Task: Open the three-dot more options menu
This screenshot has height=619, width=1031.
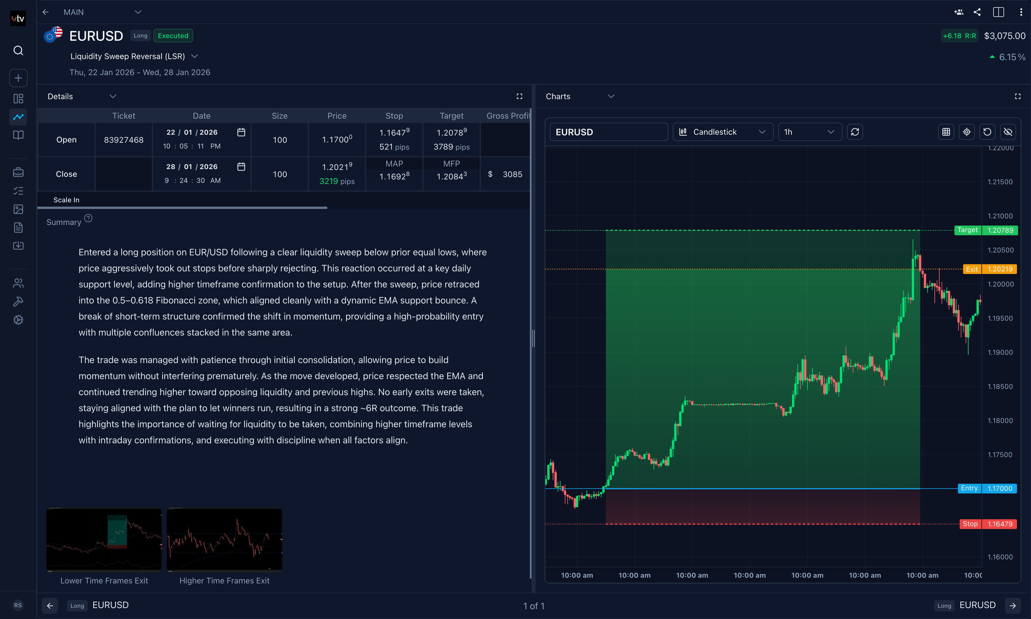Action: (x=1021, y=12)
